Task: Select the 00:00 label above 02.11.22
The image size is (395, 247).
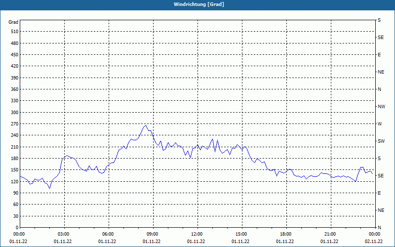Action: [x=375, y=234]
